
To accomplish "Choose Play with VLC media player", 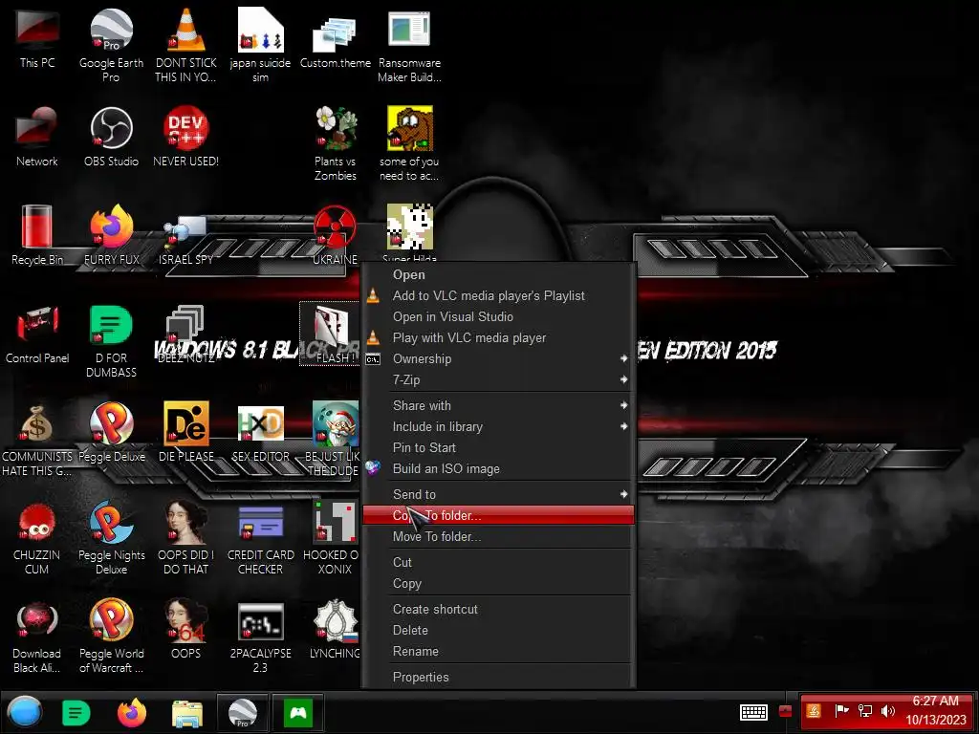I will [x=498, y=337].
